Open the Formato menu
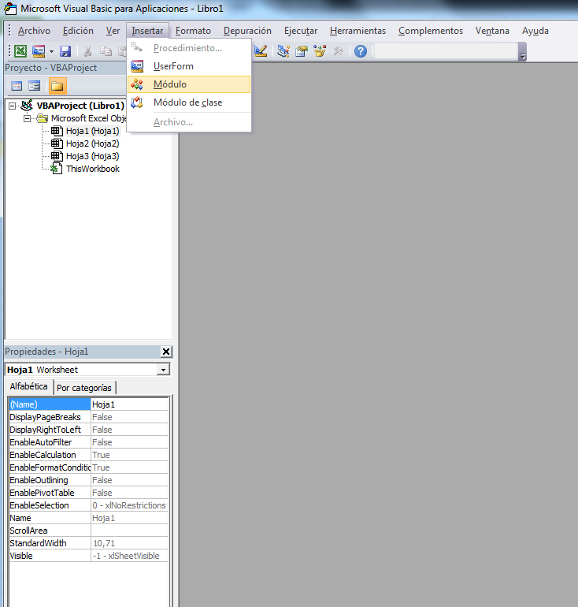The width and height of the screenshot is (578, 607). [193, 31]
